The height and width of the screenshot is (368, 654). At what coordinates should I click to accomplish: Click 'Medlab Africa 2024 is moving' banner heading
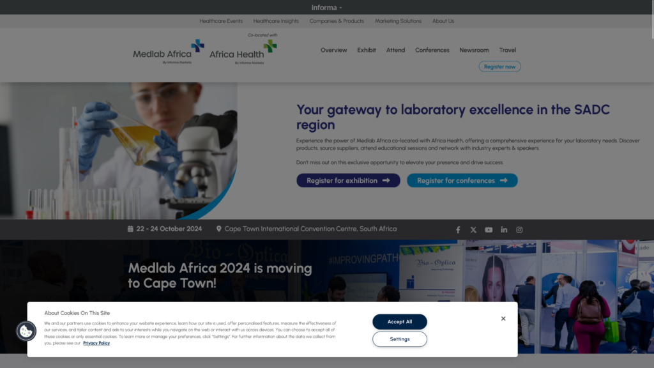click(x=220, y=275)
